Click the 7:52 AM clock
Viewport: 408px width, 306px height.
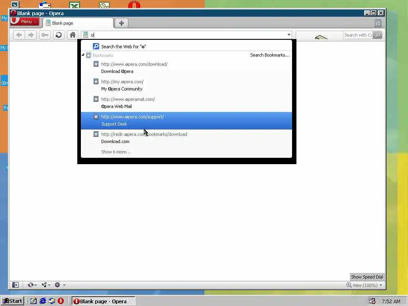point(391,301)
